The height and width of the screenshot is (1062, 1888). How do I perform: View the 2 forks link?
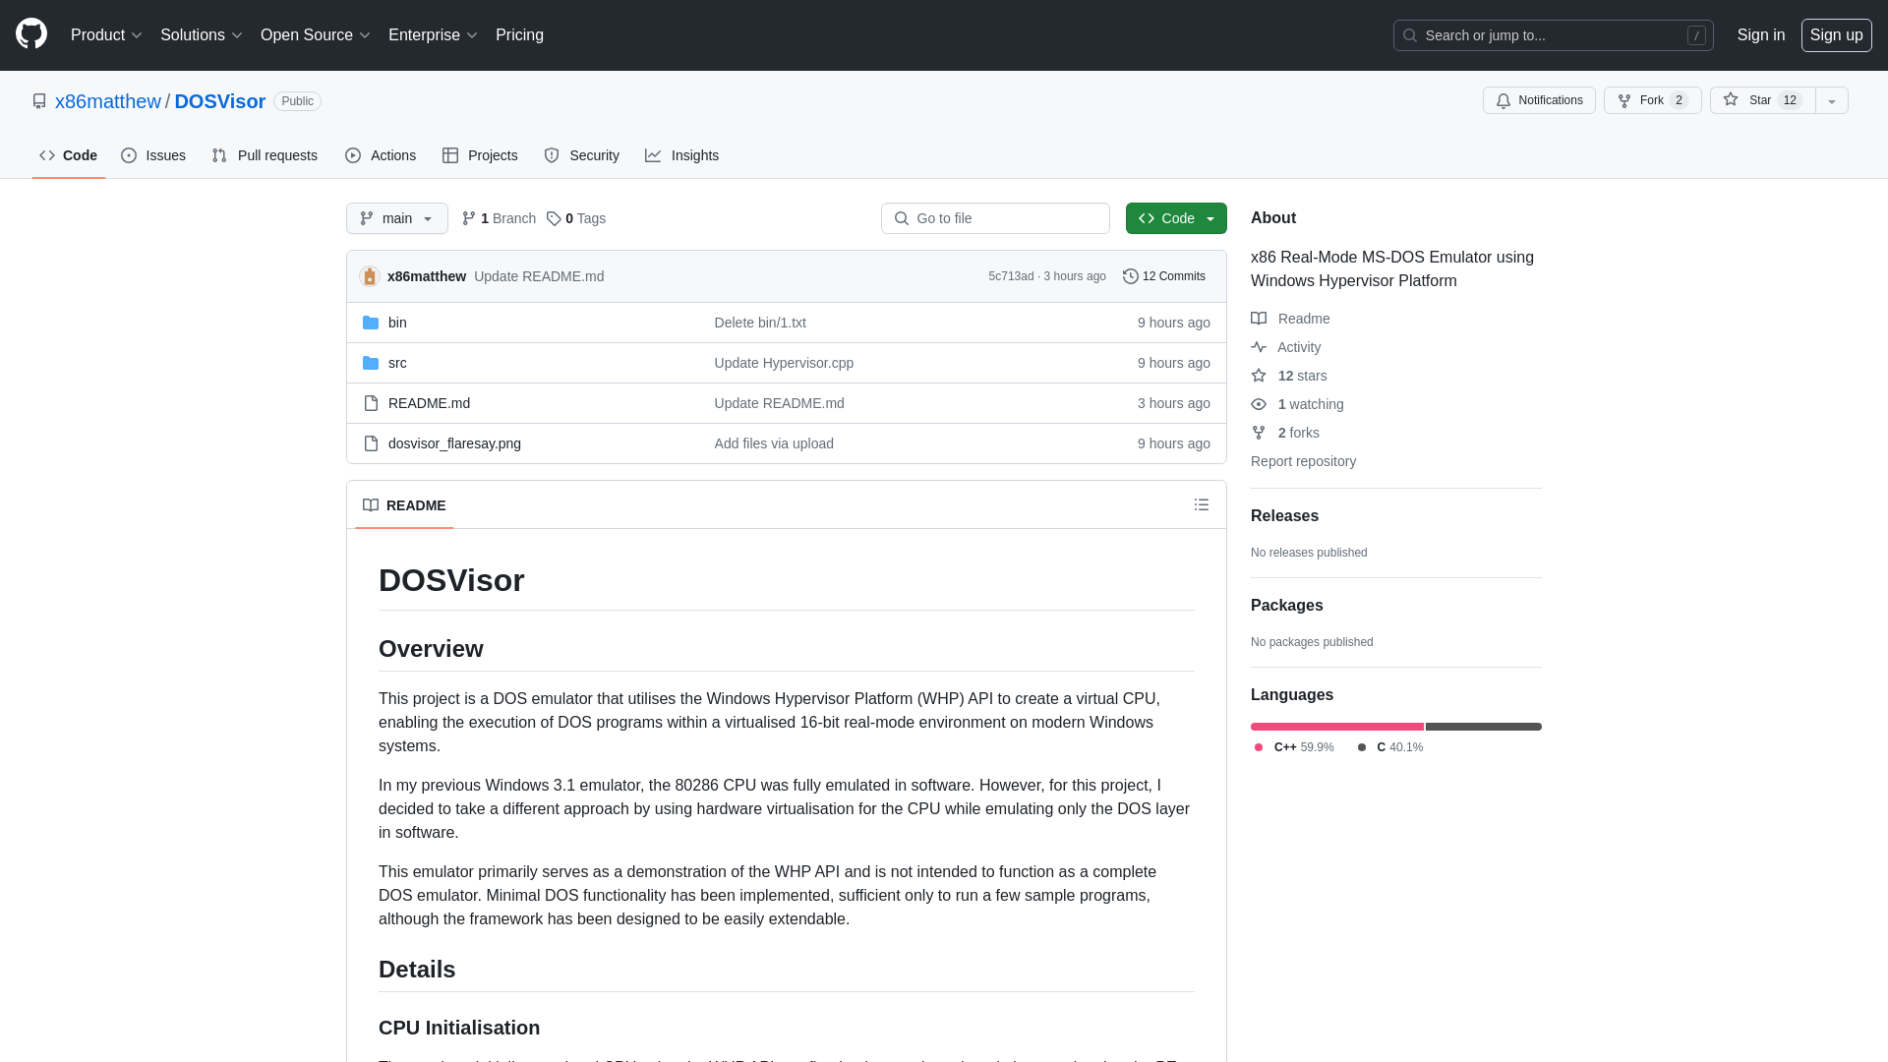pos(1285,433)
